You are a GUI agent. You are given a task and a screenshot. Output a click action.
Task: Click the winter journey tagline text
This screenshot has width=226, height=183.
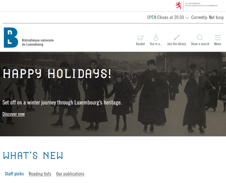coord(62,103)
